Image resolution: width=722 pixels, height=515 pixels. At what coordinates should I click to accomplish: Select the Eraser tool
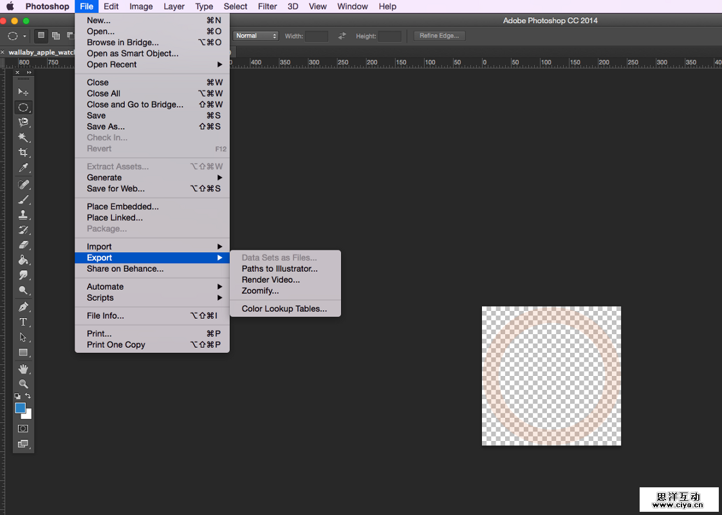23,245
